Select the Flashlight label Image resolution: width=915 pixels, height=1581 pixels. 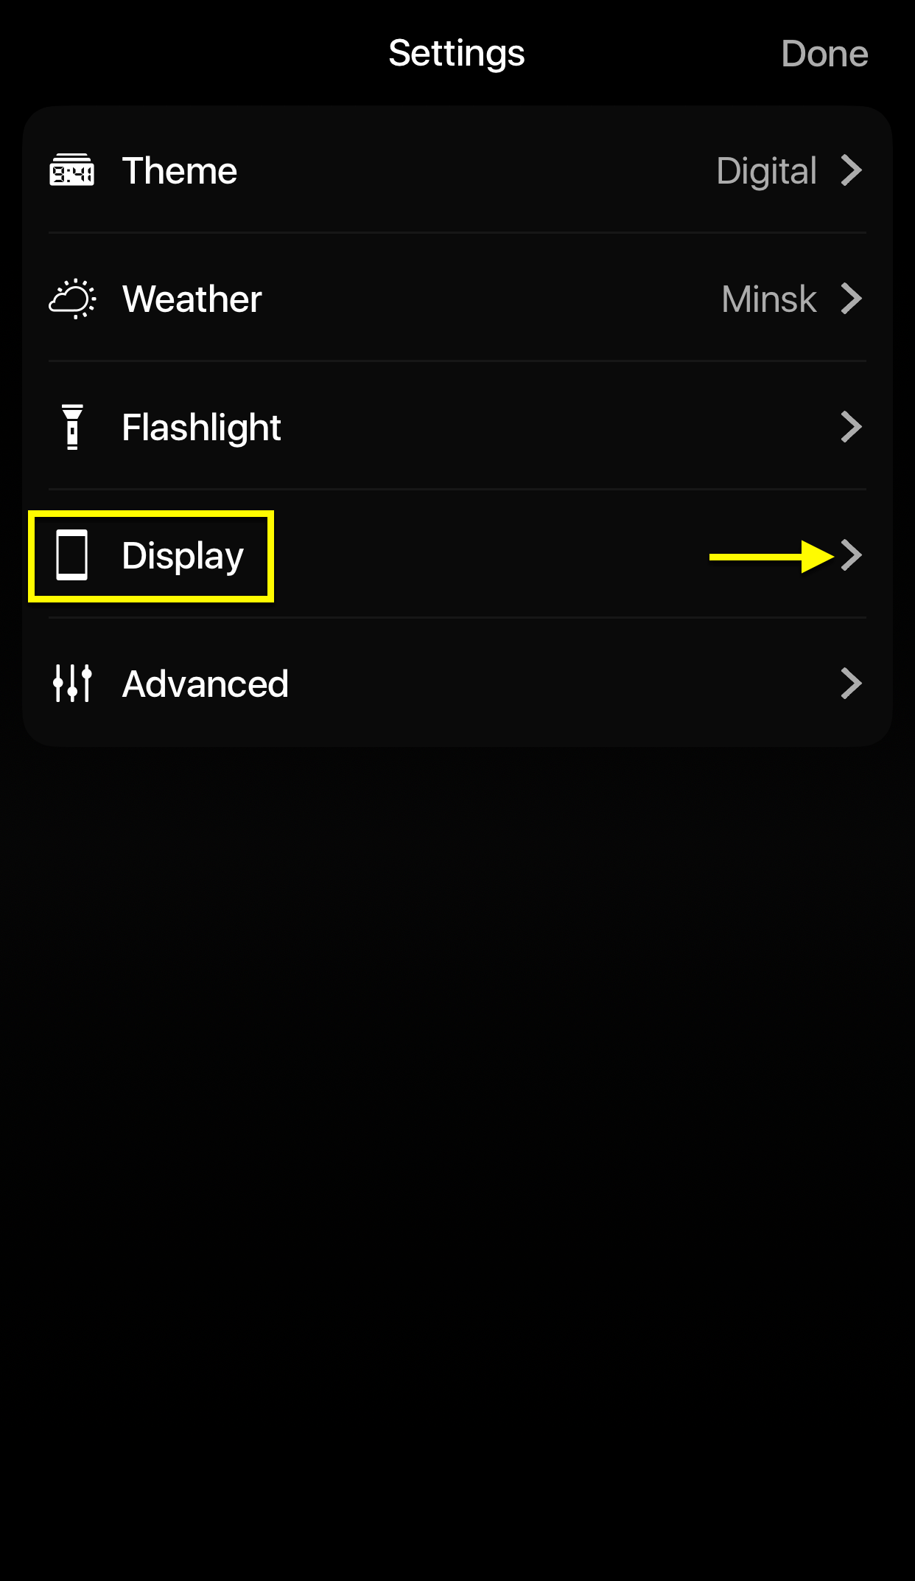pyautogui.click(x=201, y=428)
